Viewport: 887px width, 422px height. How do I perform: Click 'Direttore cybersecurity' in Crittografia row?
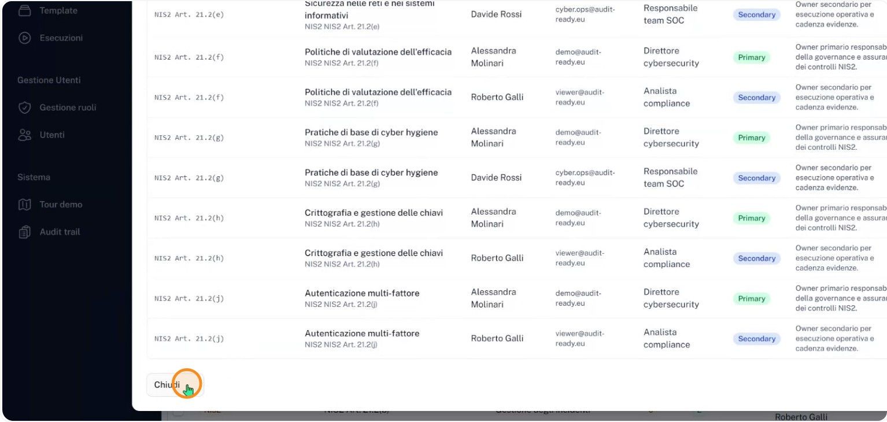(671, 217)
